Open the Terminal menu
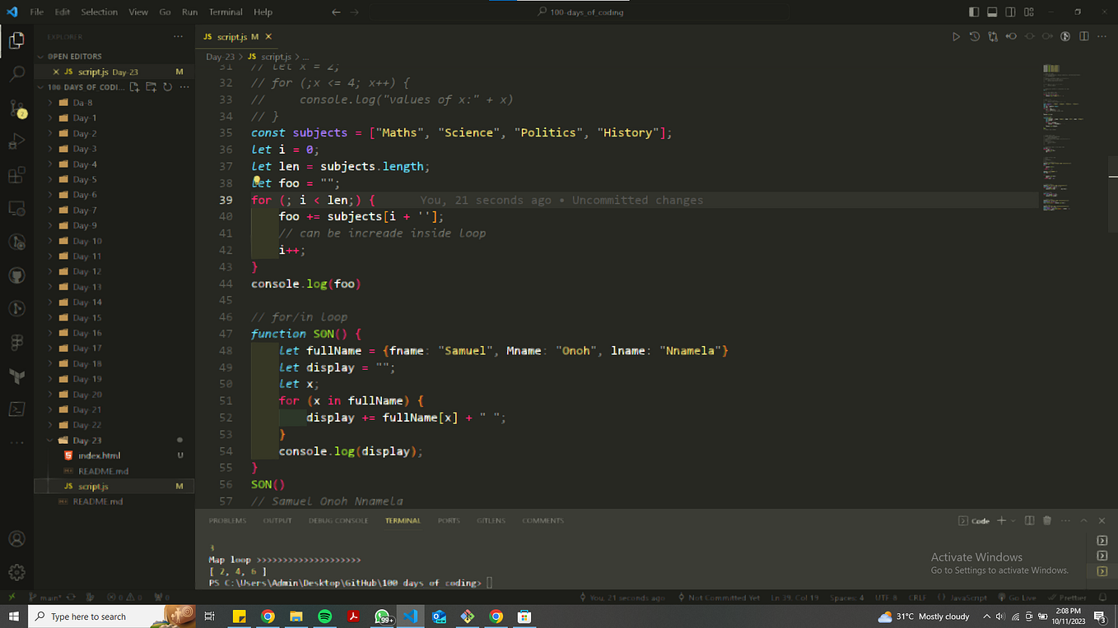Screen dimensions: 1118x628 pos(225,12)
